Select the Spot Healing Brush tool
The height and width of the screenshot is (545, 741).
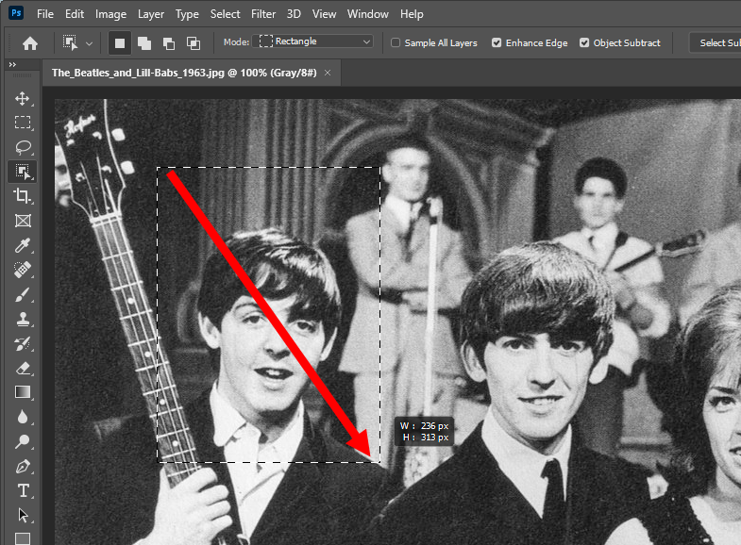coord(23,270)
